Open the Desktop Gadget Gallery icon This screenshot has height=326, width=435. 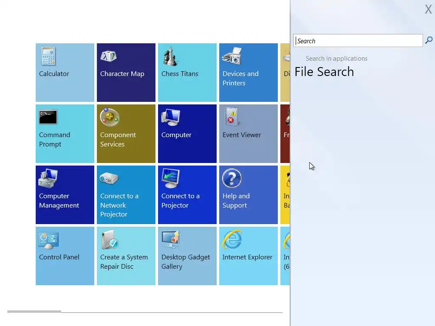pos(171,239)
